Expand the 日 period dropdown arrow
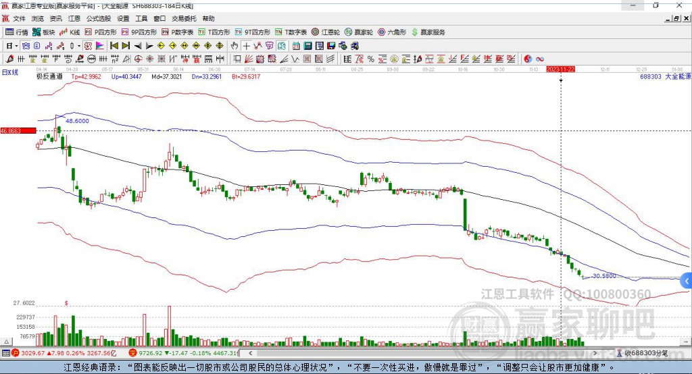 (17, 46)
